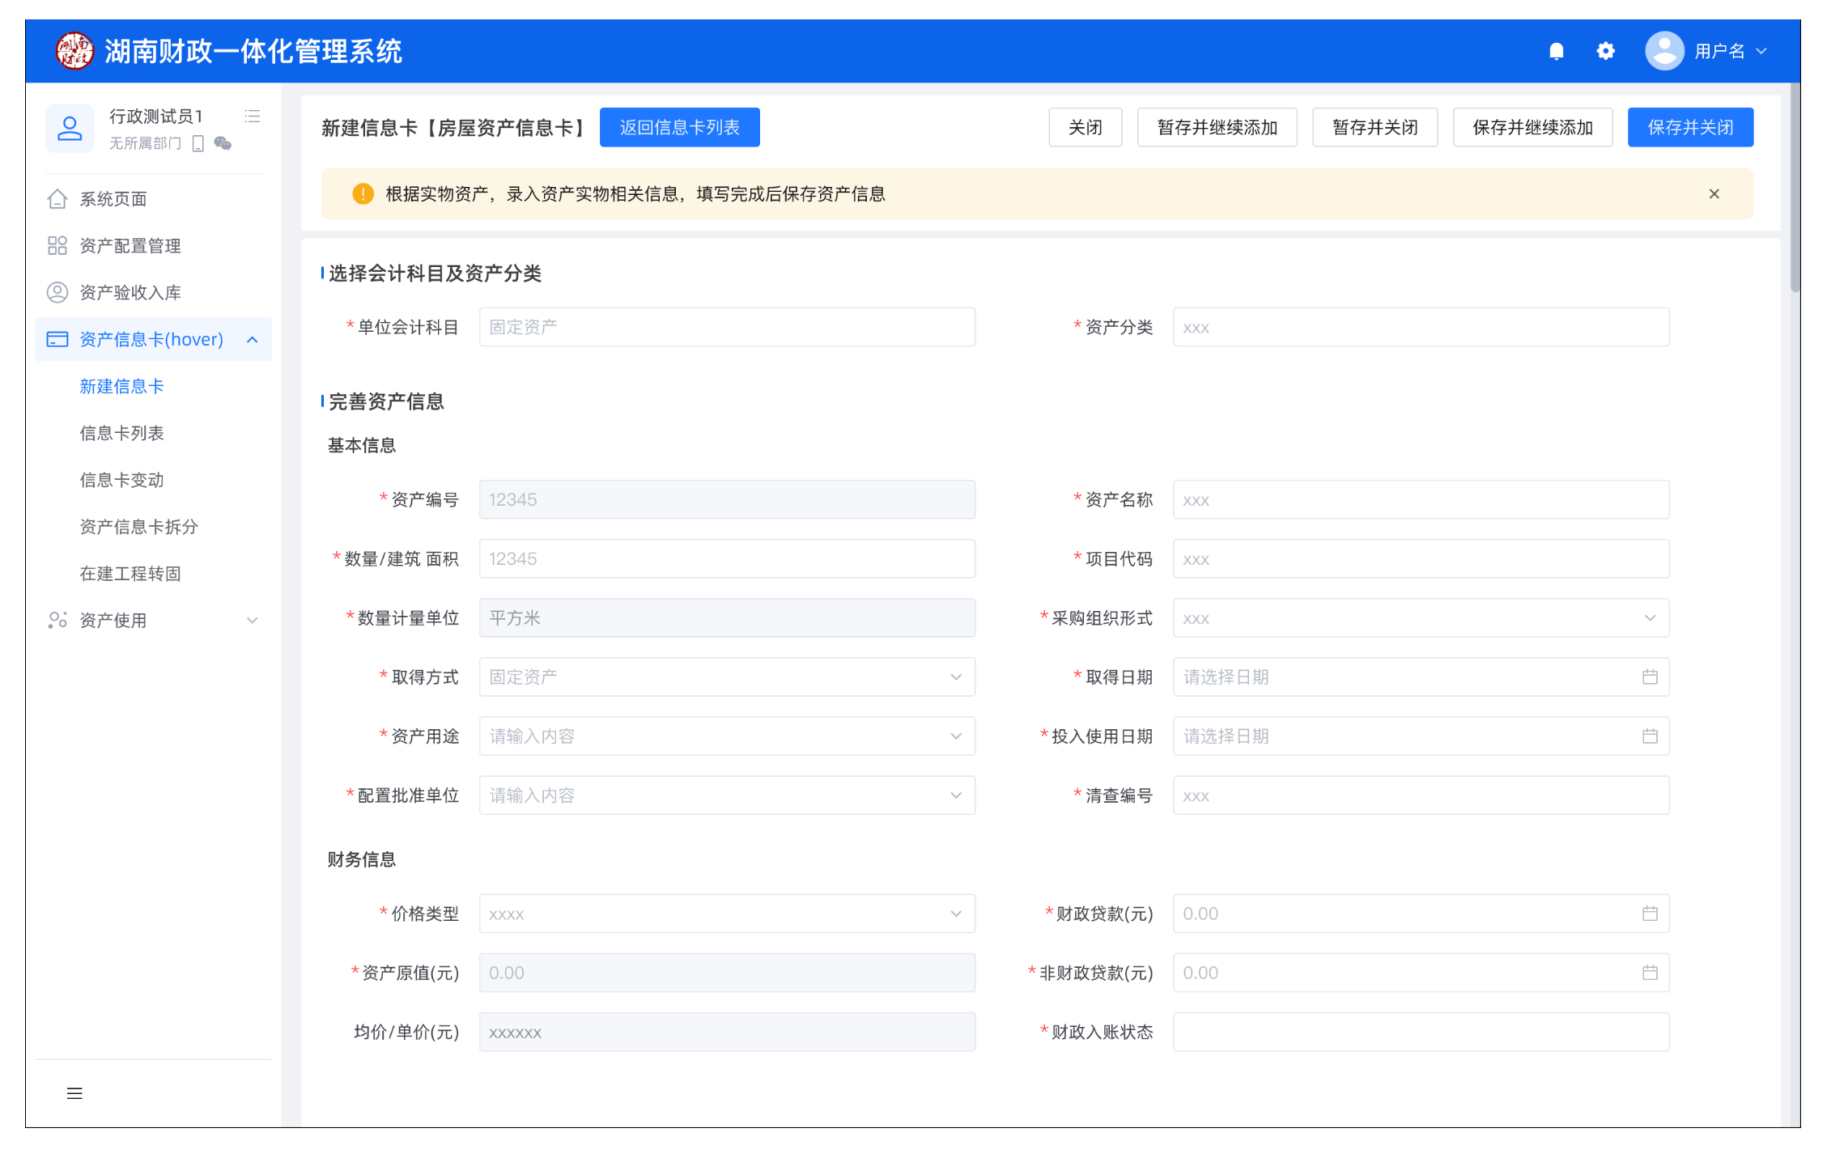Screen dimensions: 1844x1175
Task: Click the hamburger icon at the sidebar bottom
Action: pyautogui.click(x=74, y=1093)
